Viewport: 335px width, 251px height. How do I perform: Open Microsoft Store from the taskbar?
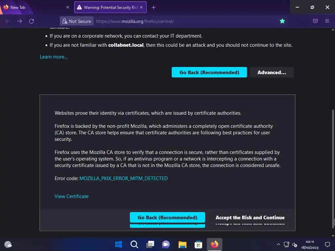[x=198, y=244]
